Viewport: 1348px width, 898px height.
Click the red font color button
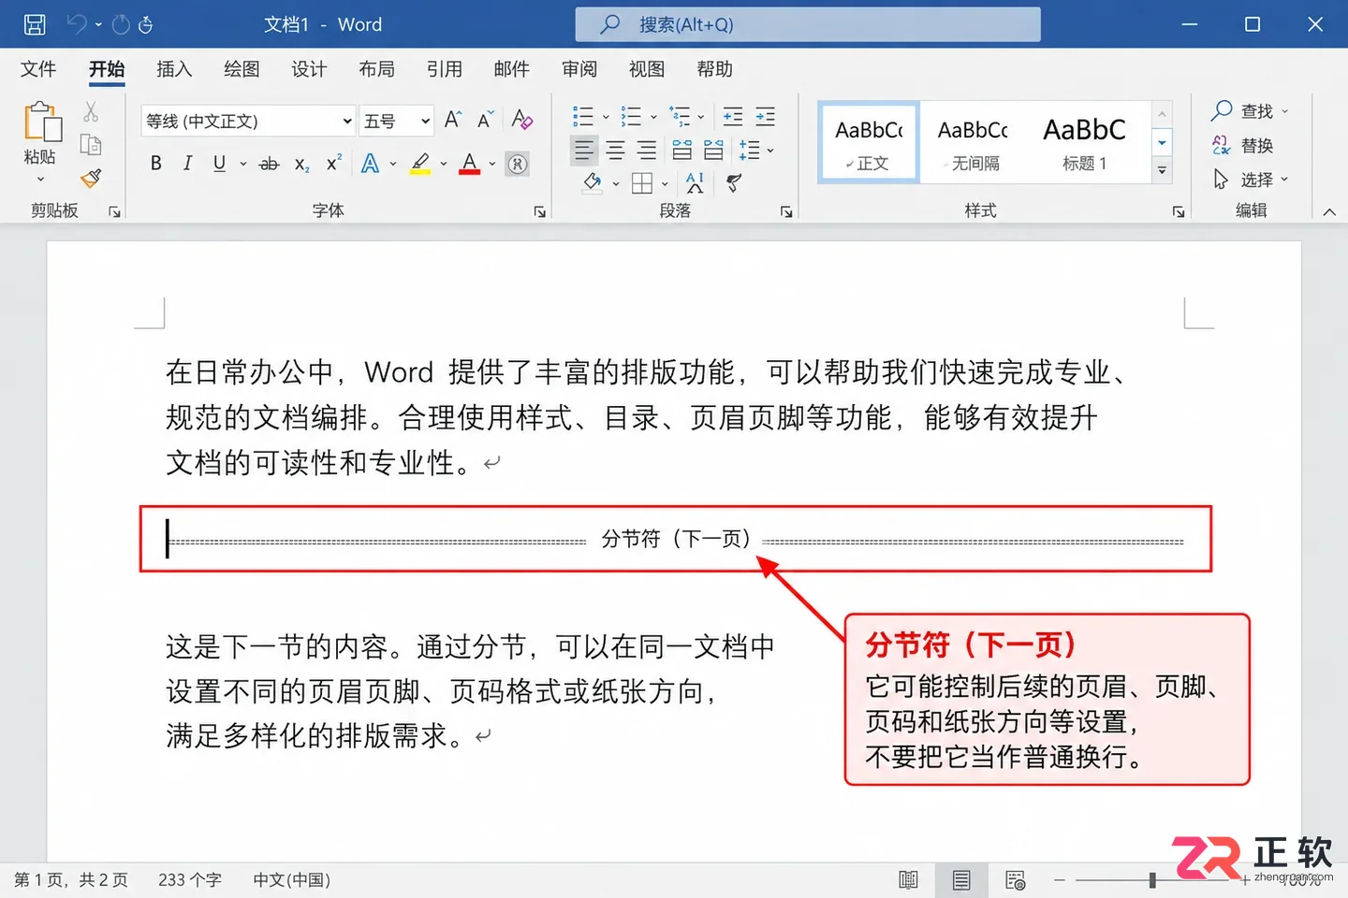(x=470, y=165)
